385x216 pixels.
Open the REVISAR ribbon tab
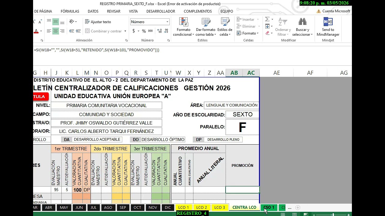coord(114,11)
